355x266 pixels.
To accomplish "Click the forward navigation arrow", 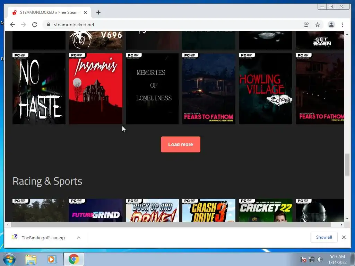I will (24, 25).
